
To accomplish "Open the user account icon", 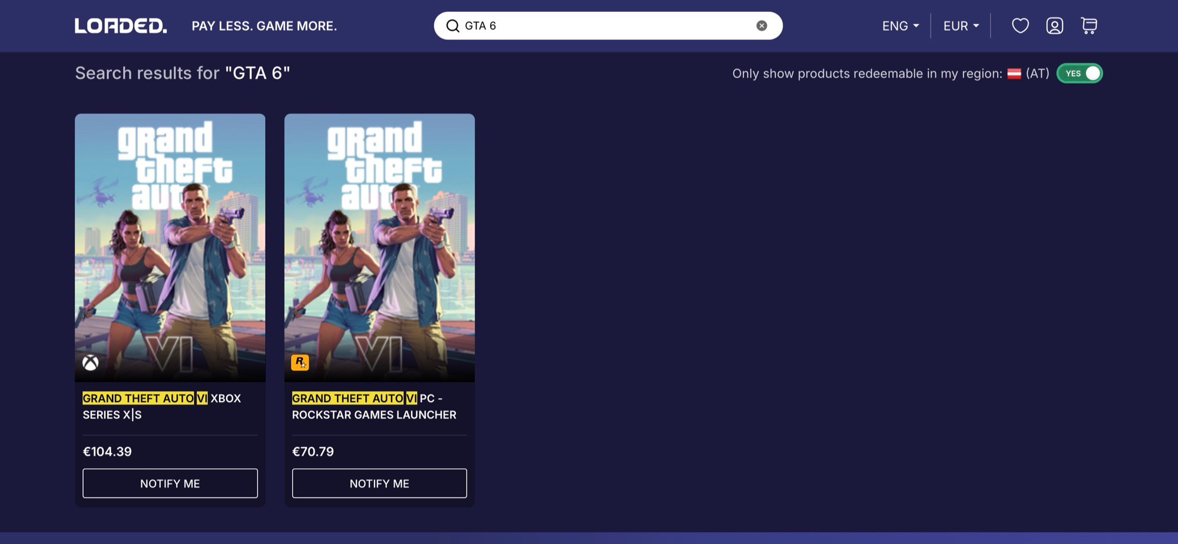I will tap(1054, 26).
